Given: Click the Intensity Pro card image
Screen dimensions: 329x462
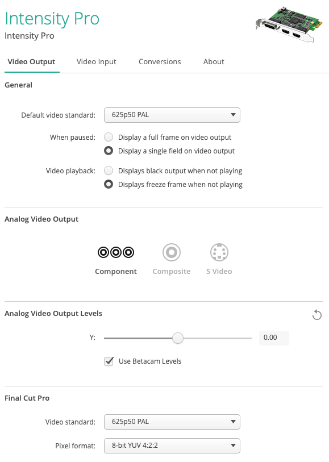Looking at the screenshot, I should (x=289, y=24).
